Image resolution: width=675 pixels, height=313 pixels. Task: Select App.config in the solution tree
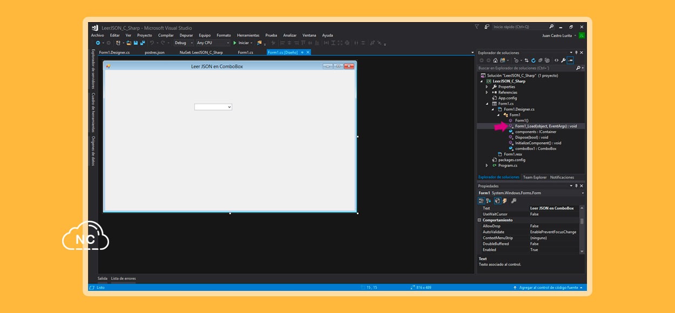(508, 98)
